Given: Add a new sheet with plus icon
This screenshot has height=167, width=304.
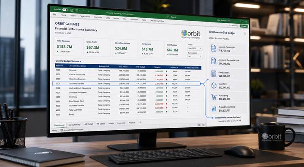Looking at the screenshot, I should click(140, 122).
